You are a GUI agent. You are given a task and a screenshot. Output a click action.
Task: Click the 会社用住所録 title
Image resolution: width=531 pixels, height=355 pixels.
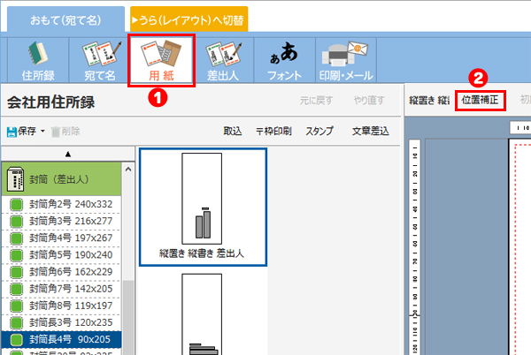[50, 102]
